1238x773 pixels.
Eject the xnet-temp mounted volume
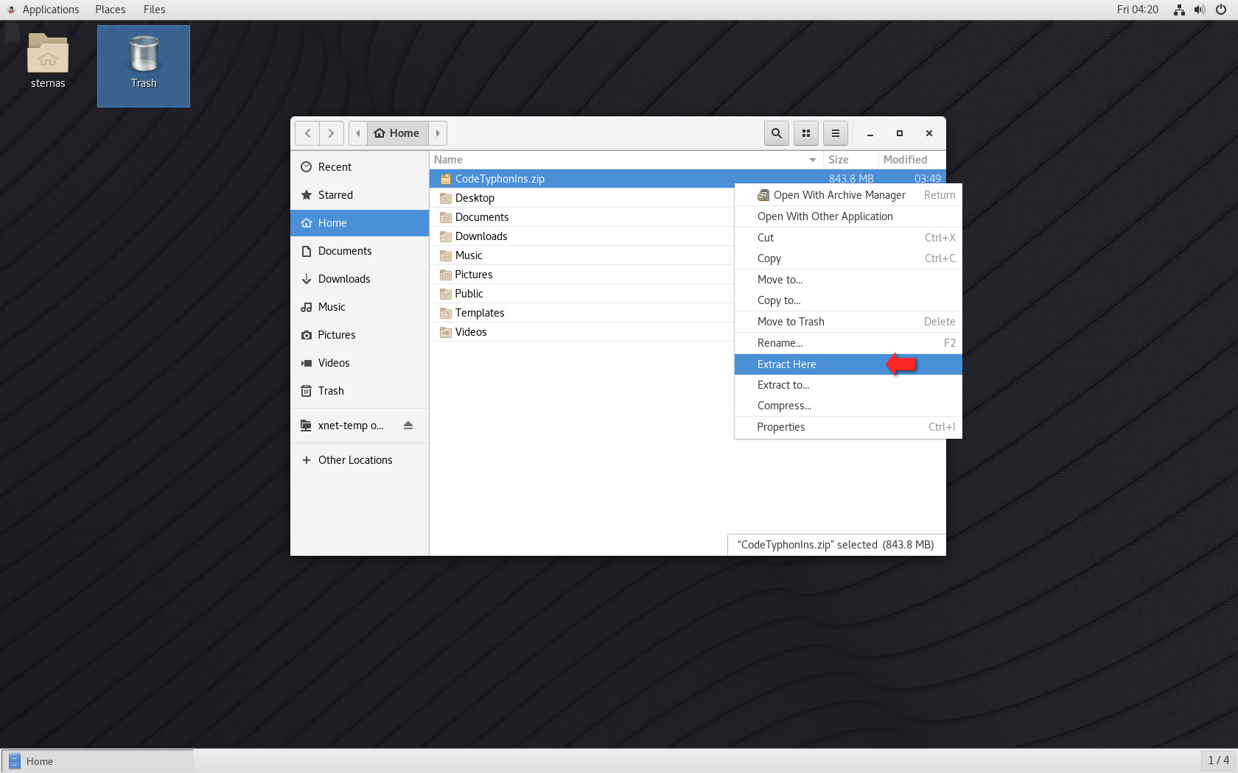tap(408, 426)
